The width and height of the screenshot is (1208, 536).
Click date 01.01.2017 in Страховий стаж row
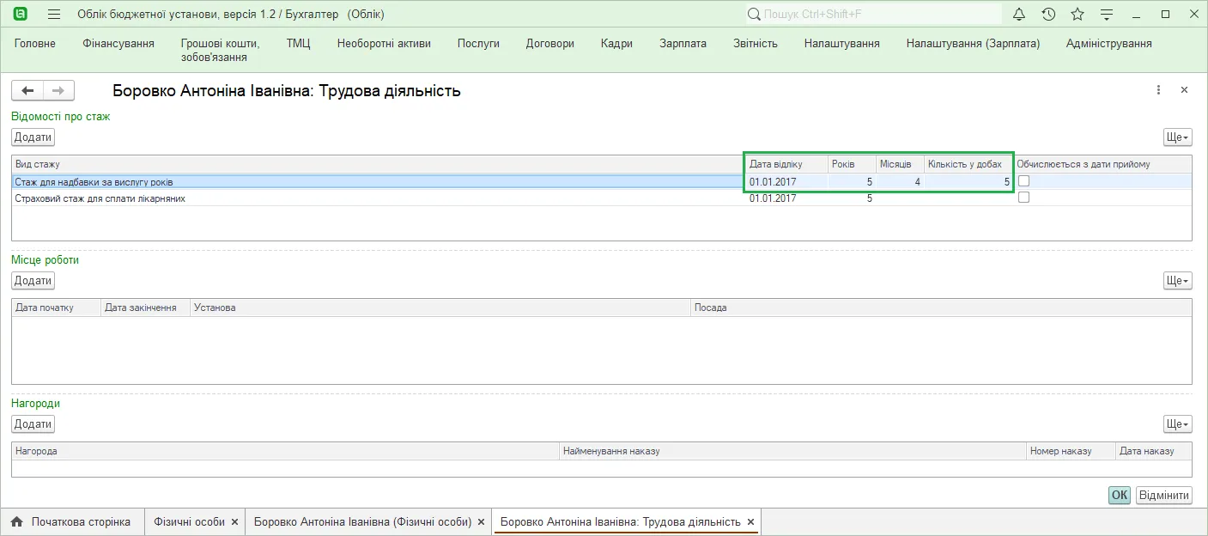click(773, 198)
